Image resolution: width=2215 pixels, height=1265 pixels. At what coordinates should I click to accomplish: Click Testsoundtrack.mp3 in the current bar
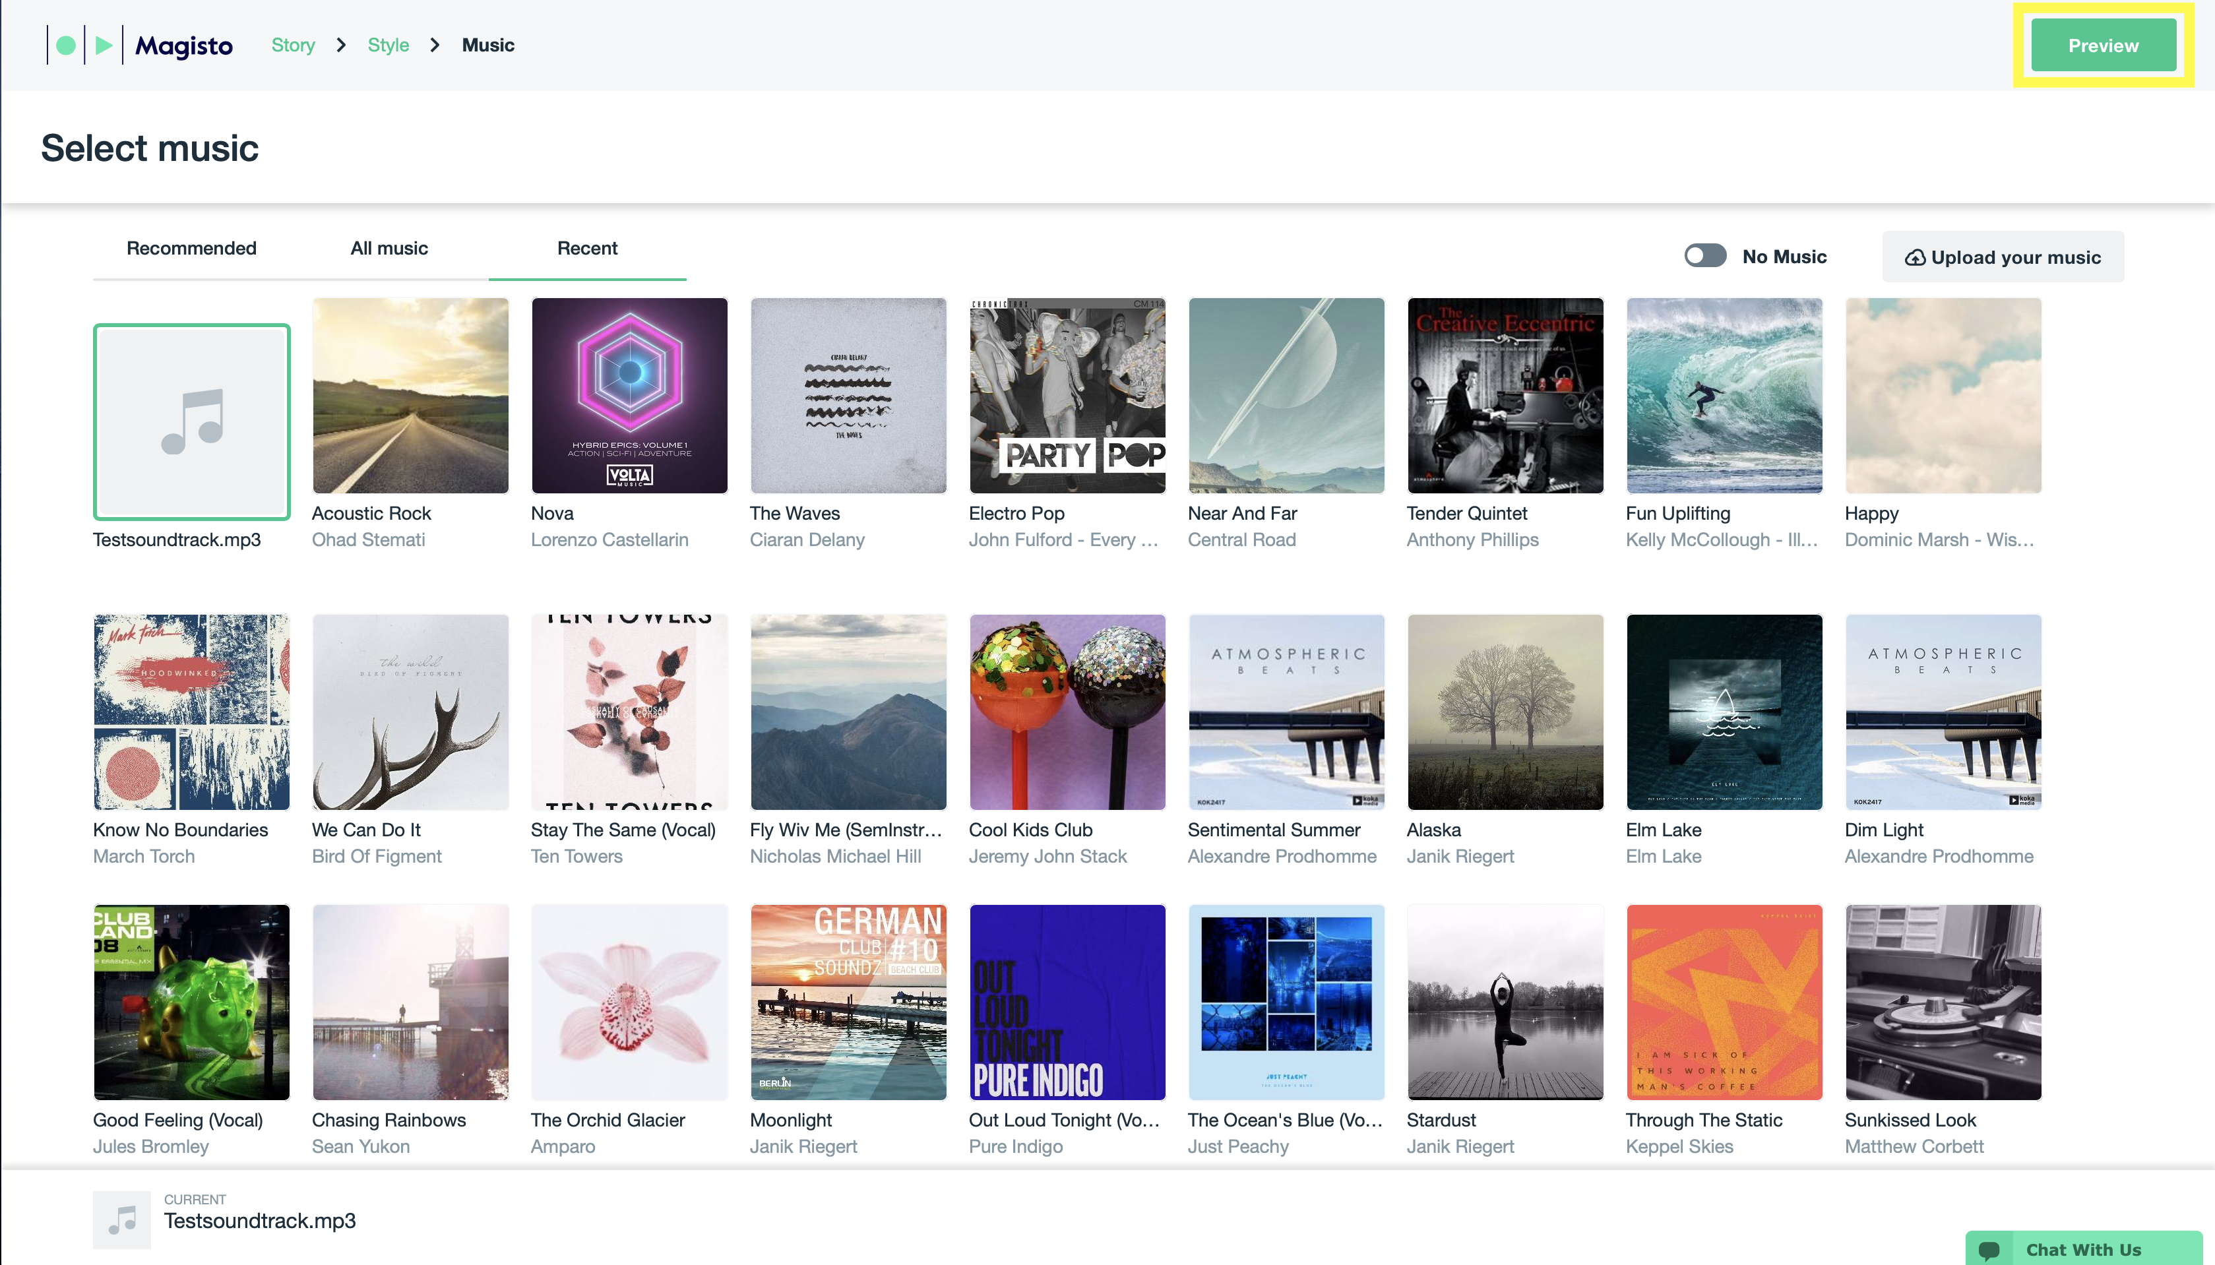[x=260, y=1221]
